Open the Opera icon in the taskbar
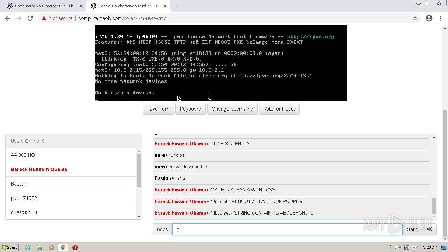The image size is (448, 252). coord(75,247)
